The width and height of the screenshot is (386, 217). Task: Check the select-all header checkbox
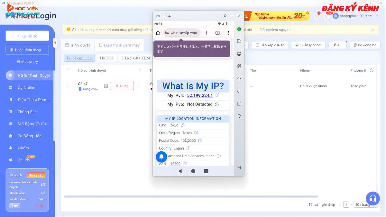click(x=69, y=70)
